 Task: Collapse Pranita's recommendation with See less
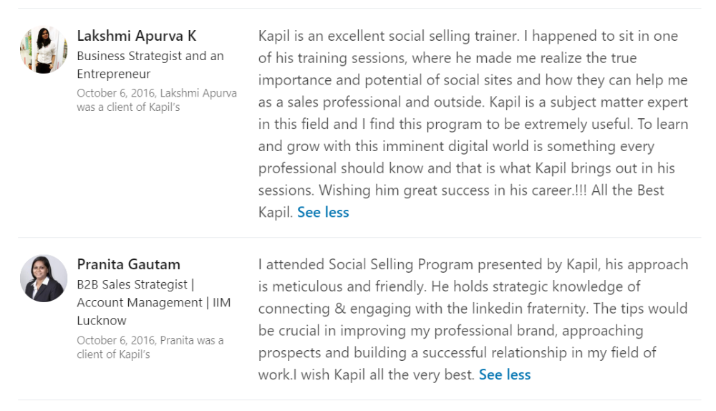tap(505, 375)
